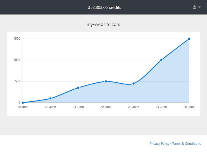Screen dimensions: 207x152
Task: Click the 22 June data point at 500
Action: click(106, 81)
